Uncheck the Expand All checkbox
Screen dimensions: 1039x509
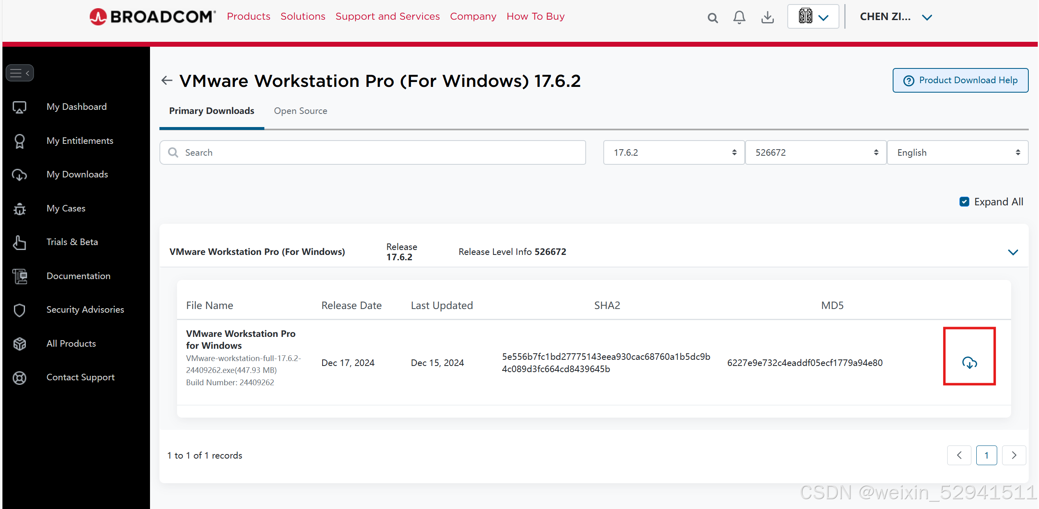964,202
